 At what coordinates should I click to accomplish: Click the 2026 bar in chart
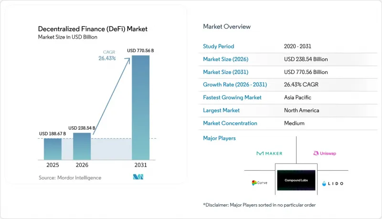point(82,146)
